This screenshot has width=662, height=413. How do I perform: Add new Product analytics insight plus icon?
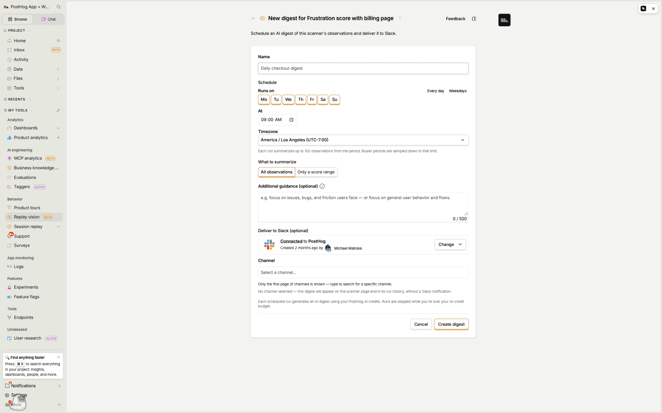point(58,138)
